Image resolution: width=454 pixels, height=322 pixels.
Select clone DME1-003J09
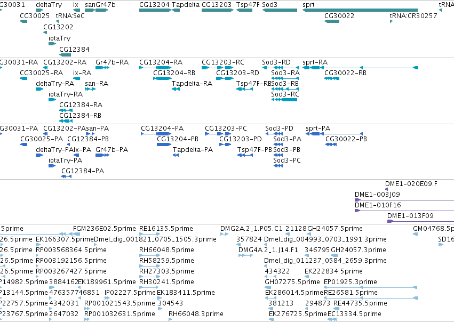377,195
